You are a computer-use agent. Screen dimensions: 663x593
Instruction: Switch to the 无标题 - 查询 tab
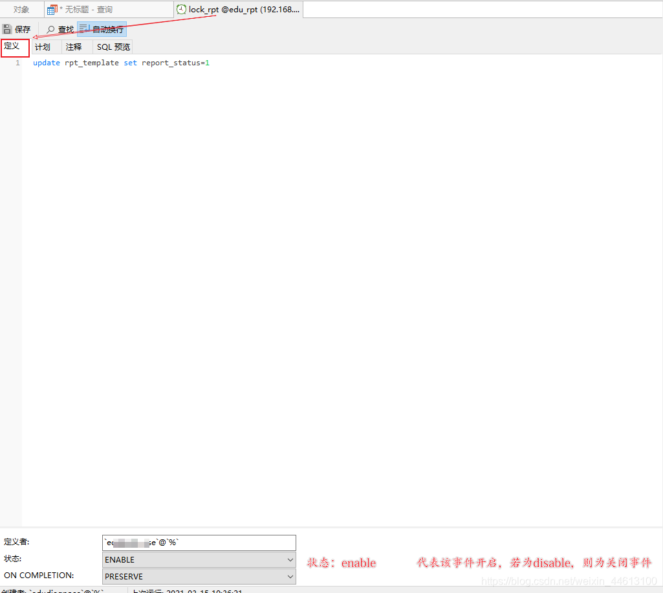coord(109,10)
